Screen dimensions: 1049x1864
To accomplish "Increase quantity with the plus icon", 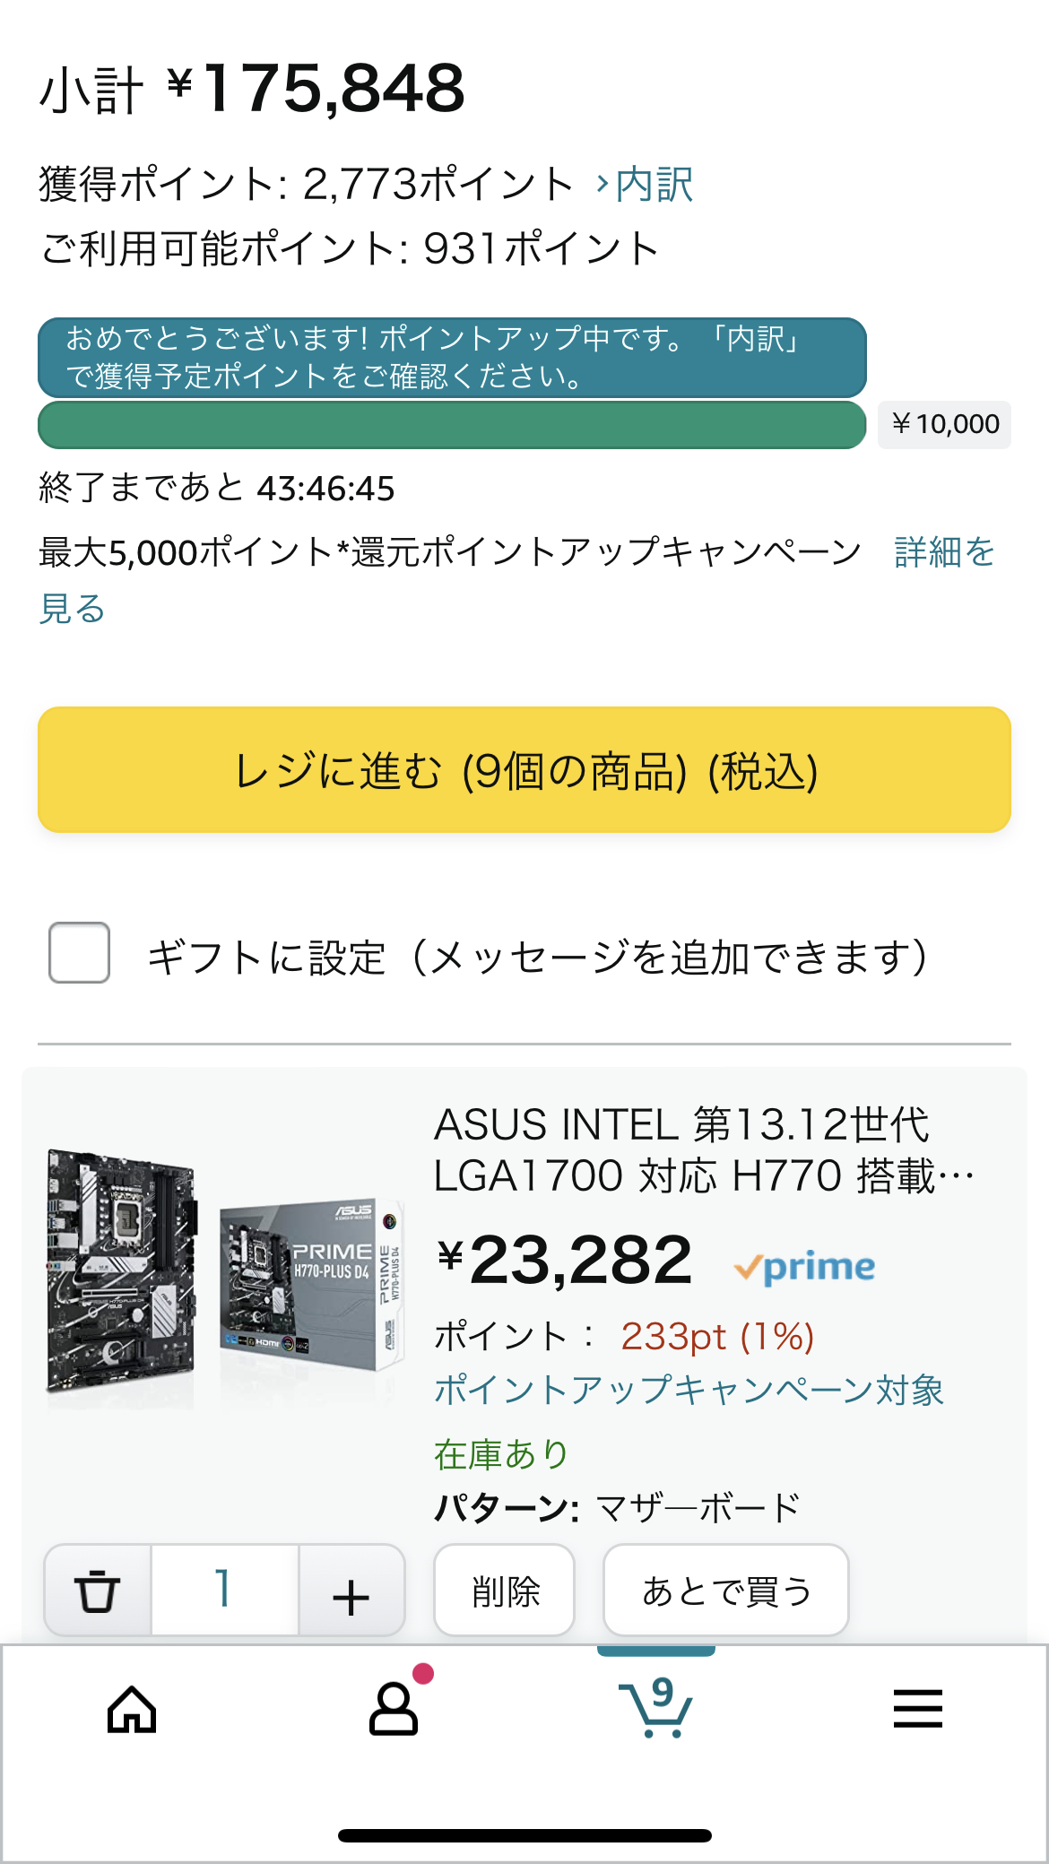I will pos(351,1593).
